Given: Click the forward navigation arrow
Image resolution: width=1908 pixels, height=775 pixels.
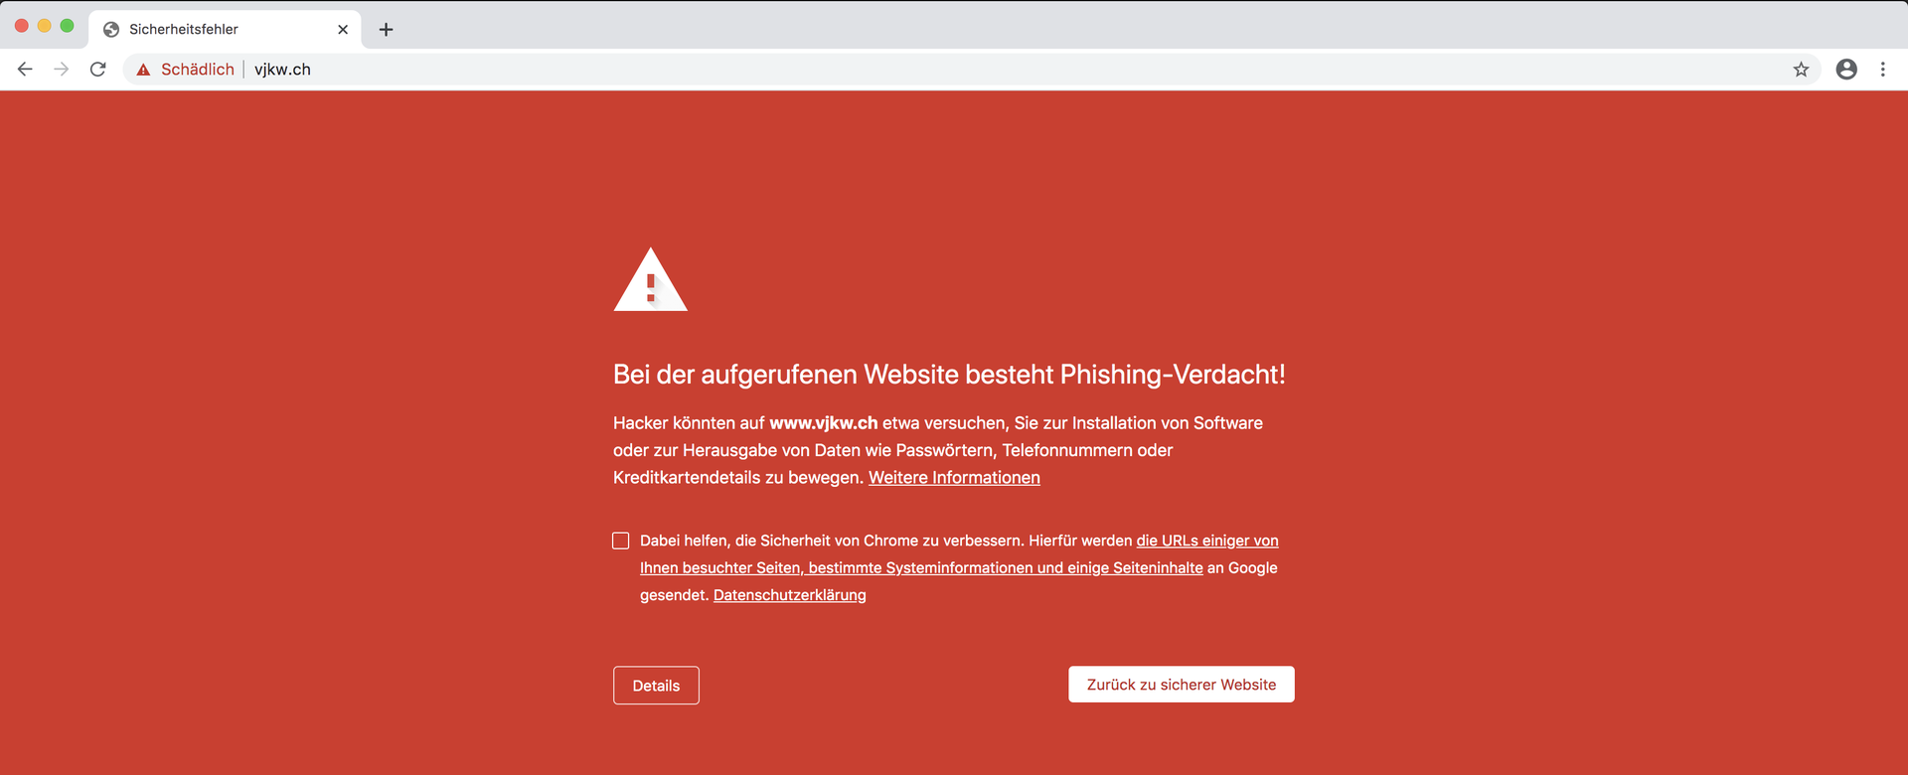Looking at the screenshot, I should click(62, 69).
